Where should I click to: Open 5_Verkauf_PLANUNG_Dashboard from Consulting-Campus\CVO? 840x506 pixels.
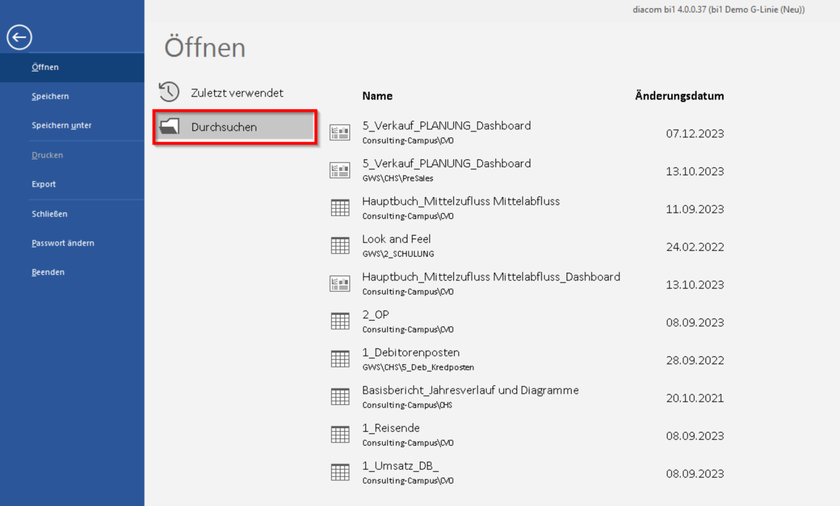[527, 132]
